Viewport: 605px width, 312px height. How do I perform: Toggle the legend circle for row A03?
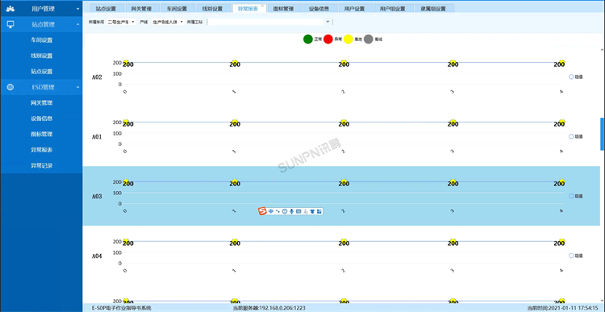click(x=571, y=196)
